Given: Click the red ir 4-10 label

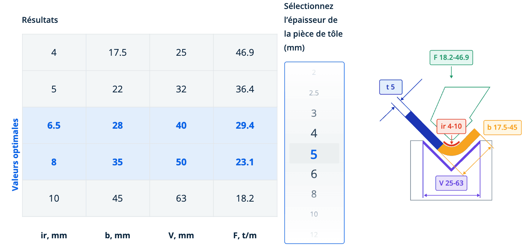Looking at the screenshot, I should click(x=451, y=126).
